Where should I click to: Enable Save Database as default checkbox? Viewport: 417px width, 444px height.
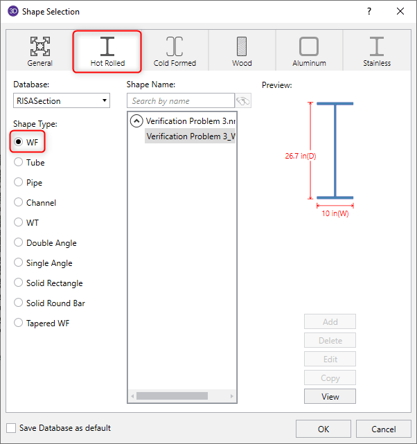click(x=11, y=428)
